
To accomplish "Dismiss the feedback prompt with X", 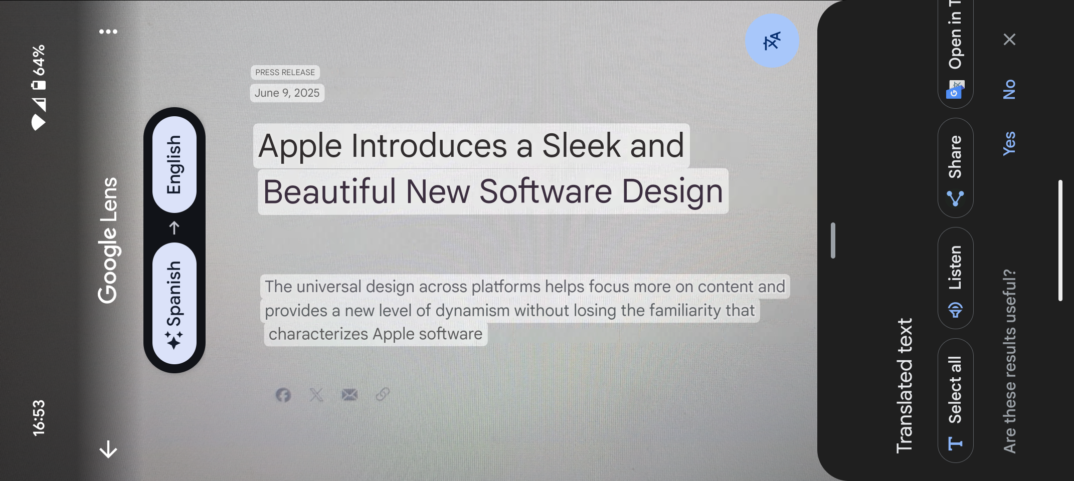I will [1009, 39].
